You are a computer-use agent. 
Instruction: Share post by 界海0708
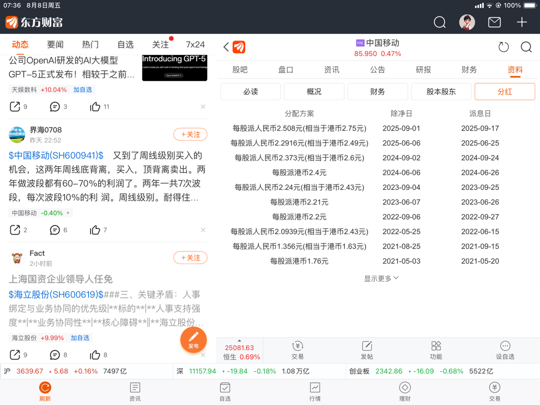point(15,230)
